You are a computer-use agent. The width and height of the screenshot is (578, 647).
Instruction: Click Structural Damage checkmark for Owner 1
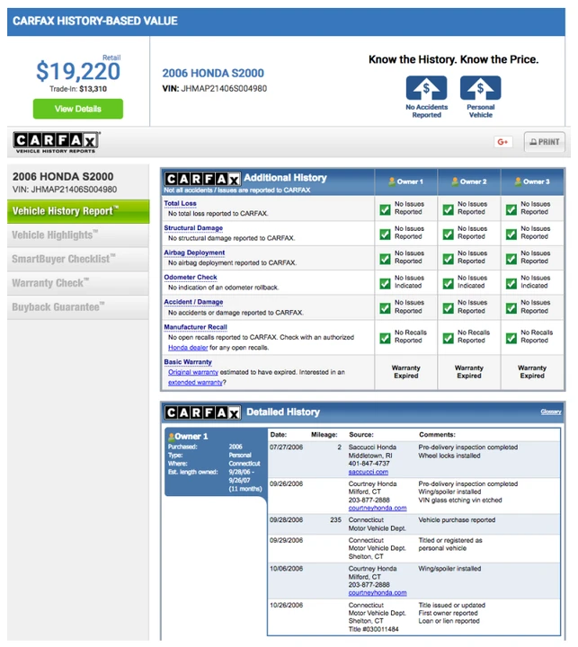point(386,235)
